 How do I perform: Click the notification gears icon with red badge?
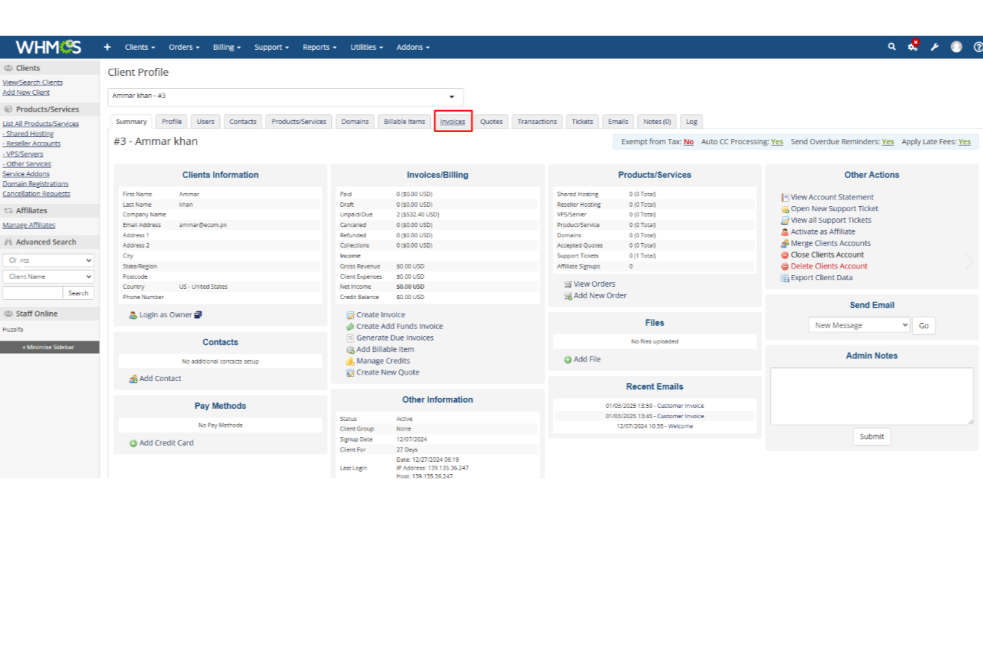click(913, 46)
